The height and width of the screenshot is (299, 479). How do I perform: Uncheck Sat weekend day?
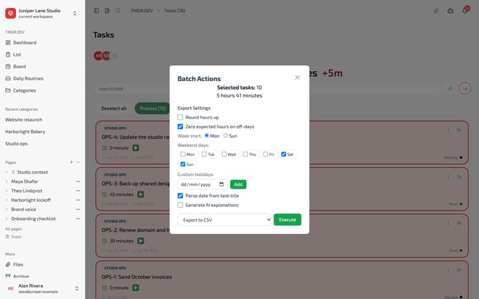point(283,154)
